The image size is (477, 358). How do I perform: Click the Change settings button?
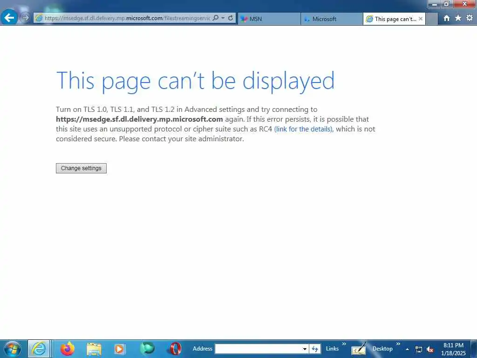point(81,168)
